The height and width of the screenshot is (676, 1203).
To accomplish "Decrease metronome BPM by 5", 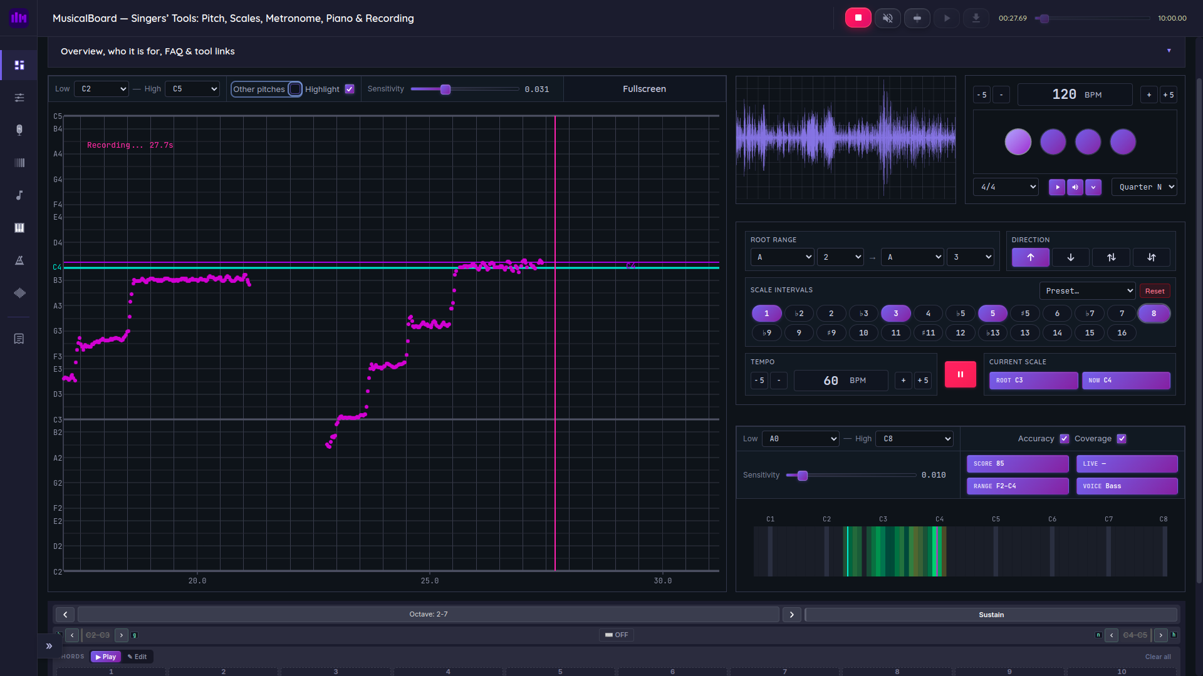I will pos(982,95).
